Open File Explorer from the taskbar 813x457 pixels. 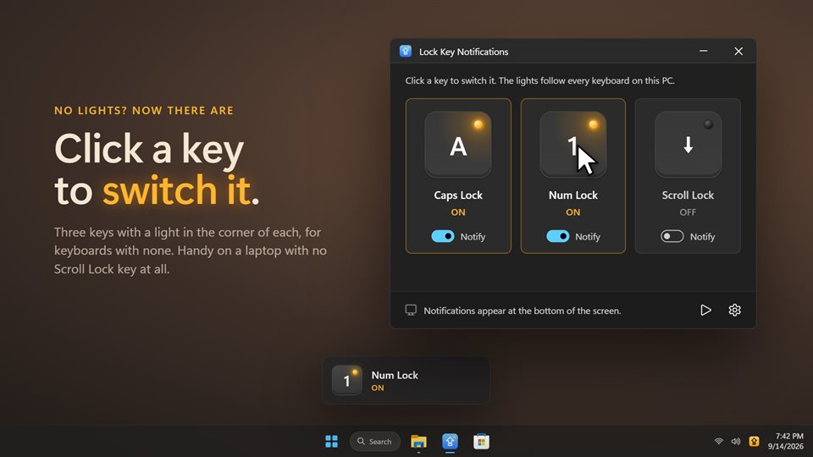tap(418, 442)
